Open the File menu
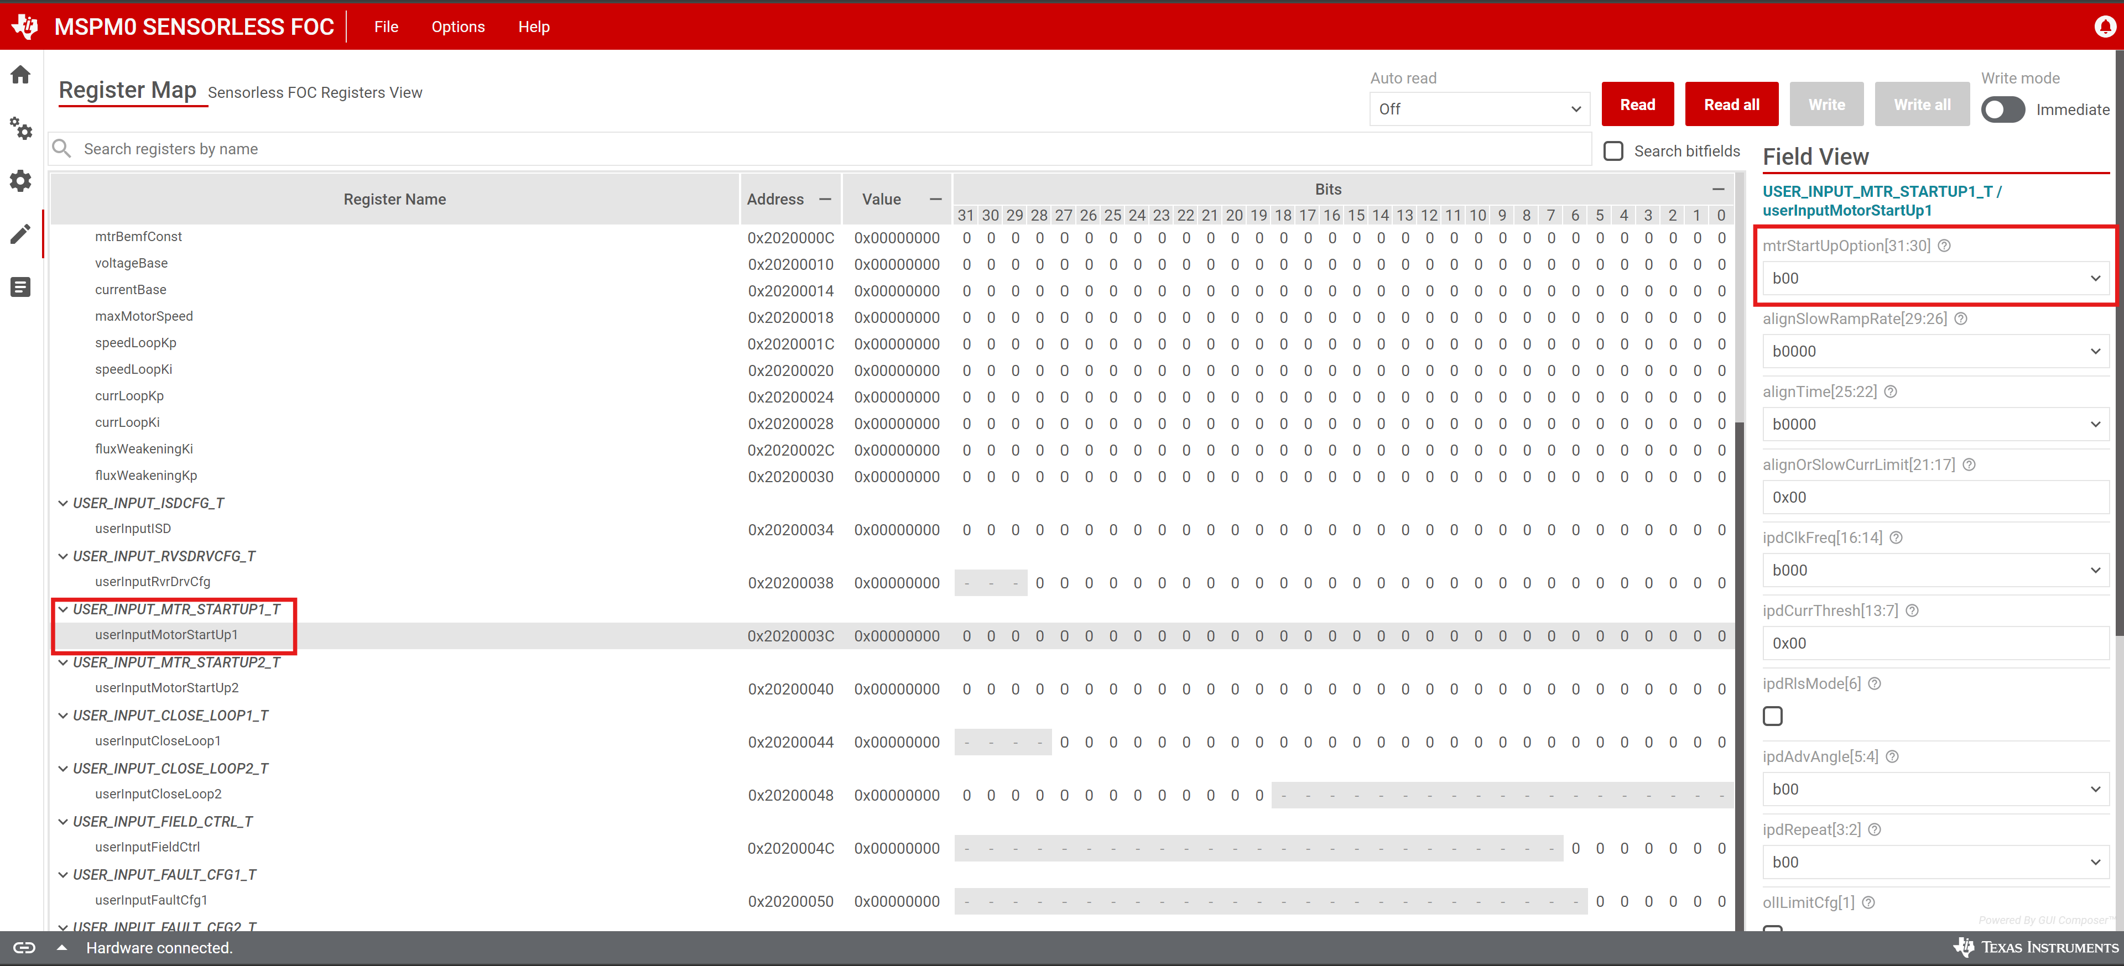 click(386, 27)
